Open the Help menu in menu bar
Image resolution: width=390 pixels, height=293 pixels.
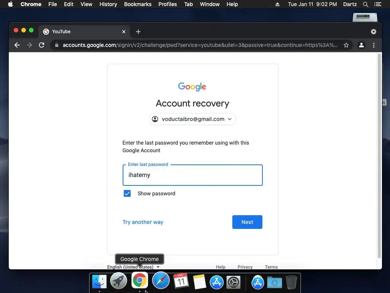click(232, 4)
